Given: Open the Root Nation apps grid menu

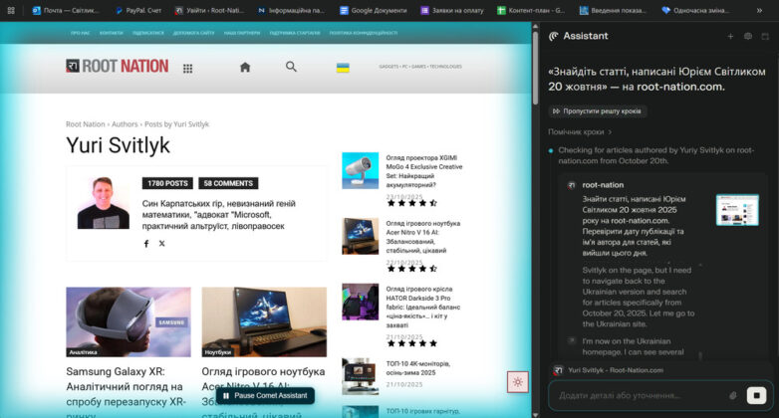Looking at the screenshot, I should click(187, 69).
